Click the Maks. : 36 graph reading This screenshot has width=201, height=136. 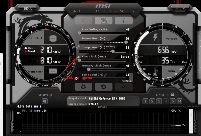point(41,111)
